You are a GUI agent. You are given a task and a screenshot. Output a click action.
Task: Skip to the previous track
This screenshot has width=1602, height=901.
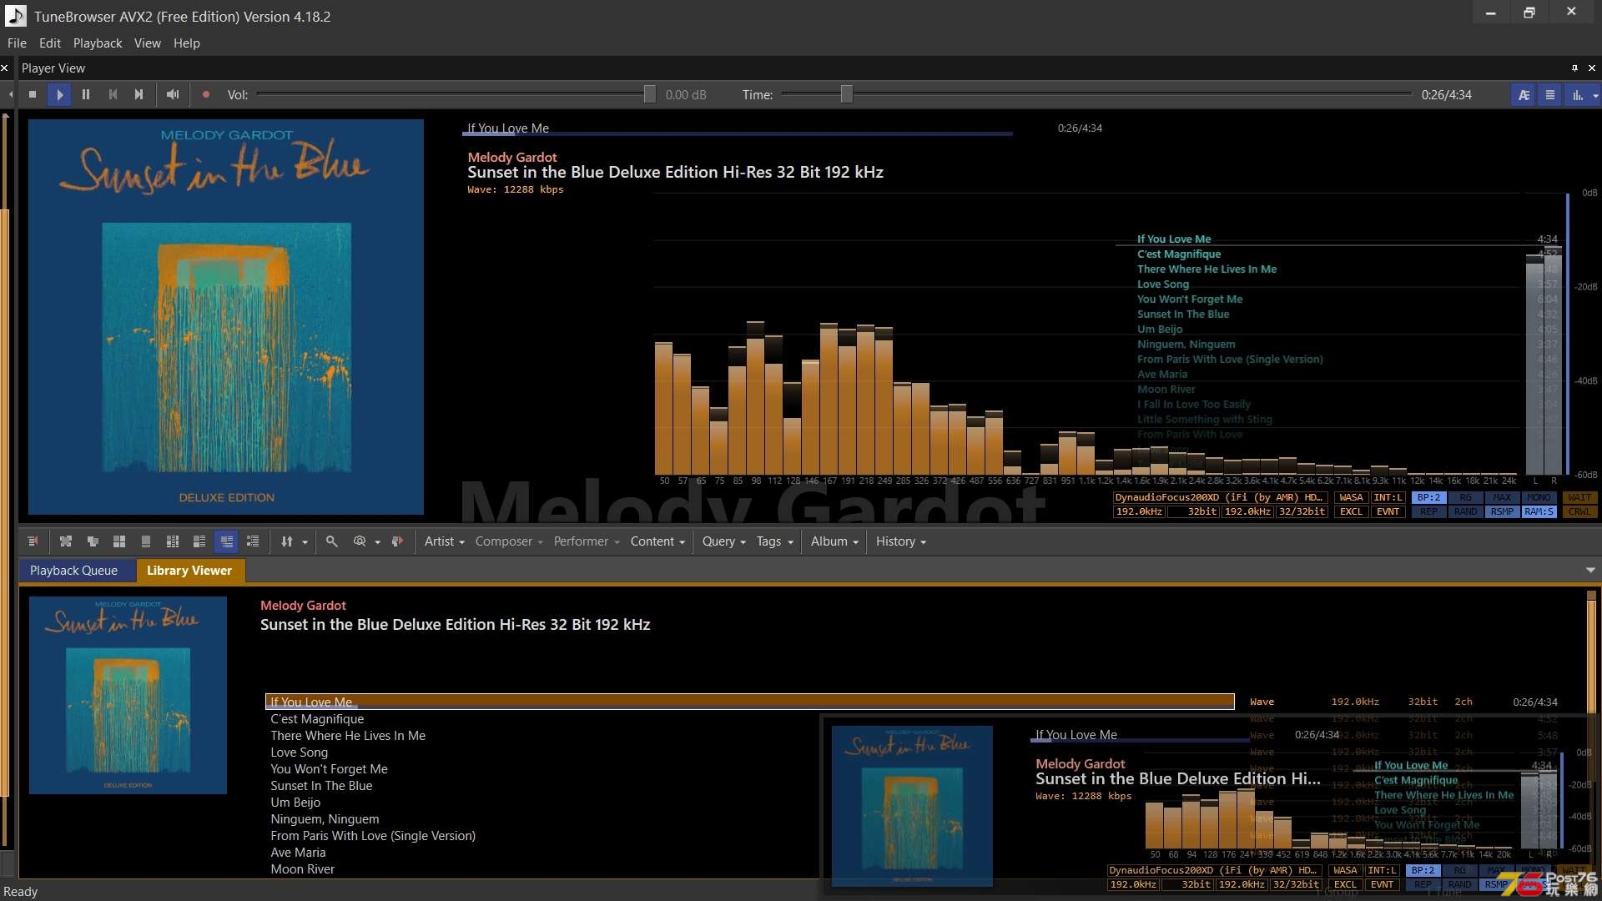coord(113,94)
